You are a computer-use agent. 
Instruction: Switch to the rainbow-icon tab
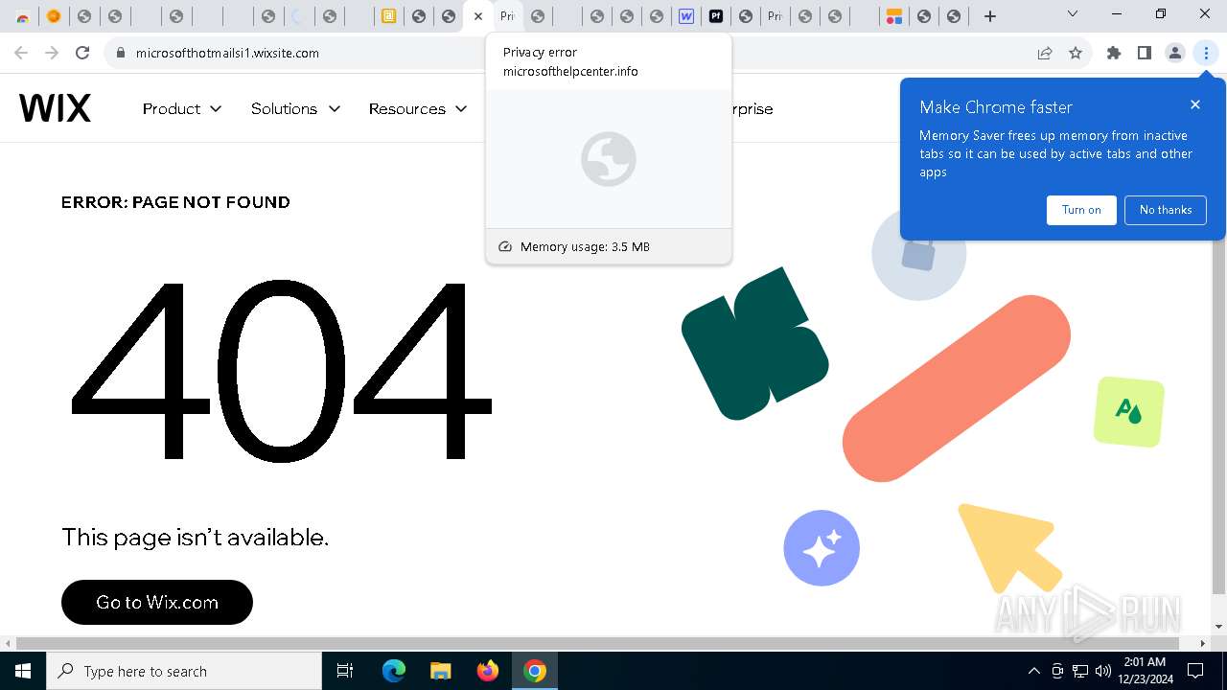pyautogui.click(x=22, y=16)
